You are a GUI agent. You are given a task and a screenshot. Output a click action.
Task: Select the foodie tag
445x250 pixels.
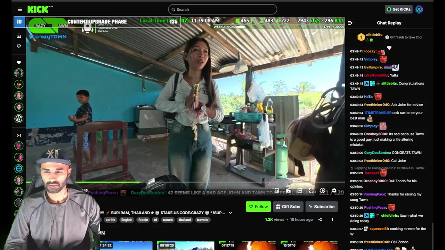click(x=143, y=220)
